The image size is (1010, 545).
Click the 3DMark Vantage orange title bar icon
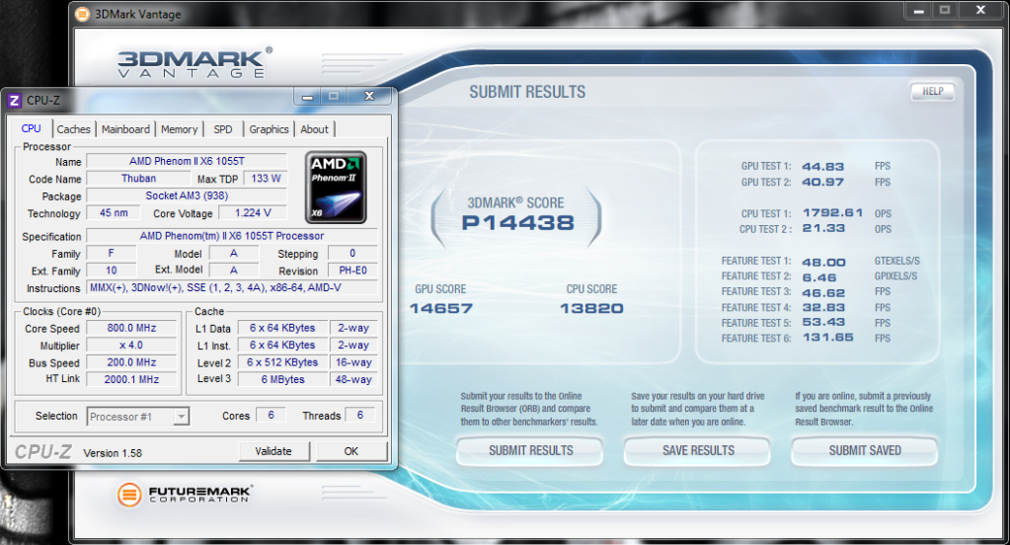coord(83,14)
